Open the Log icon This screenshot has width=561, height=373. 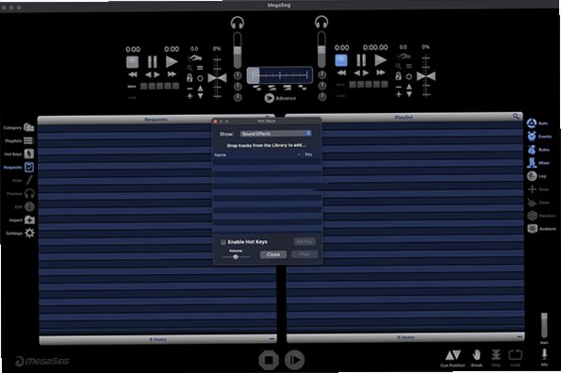pos(532,176)
